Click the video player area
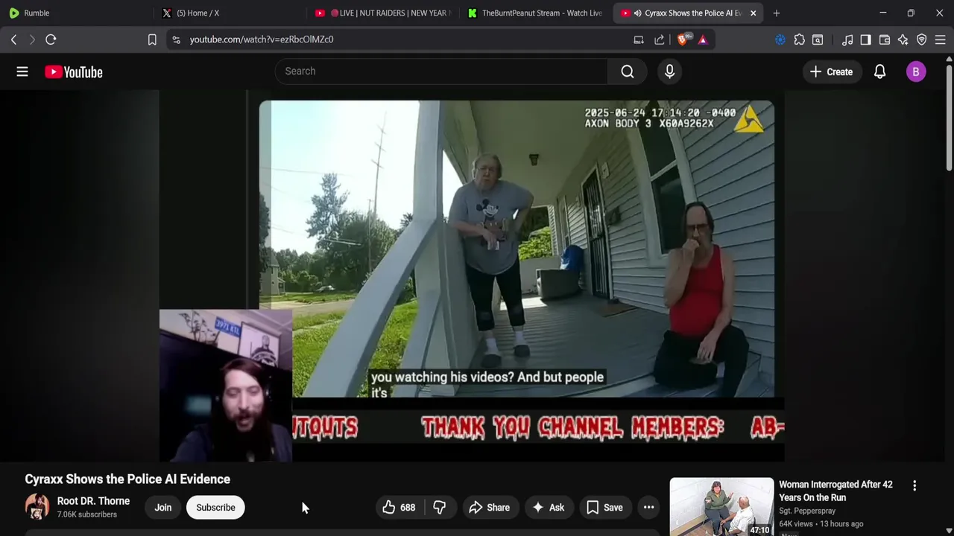The height and width of the screenshot is (536, 954). pos(472,275)
